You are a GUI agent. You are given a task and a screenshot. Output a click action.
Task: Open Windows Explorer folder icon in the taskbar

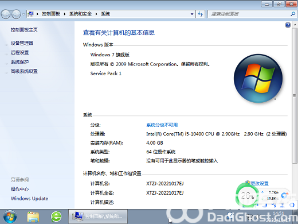(33, 217)
